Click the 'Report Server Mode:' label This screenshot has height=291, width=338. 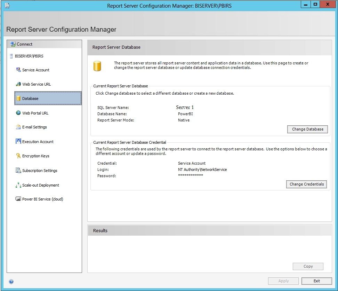click(x=116, y=120)
